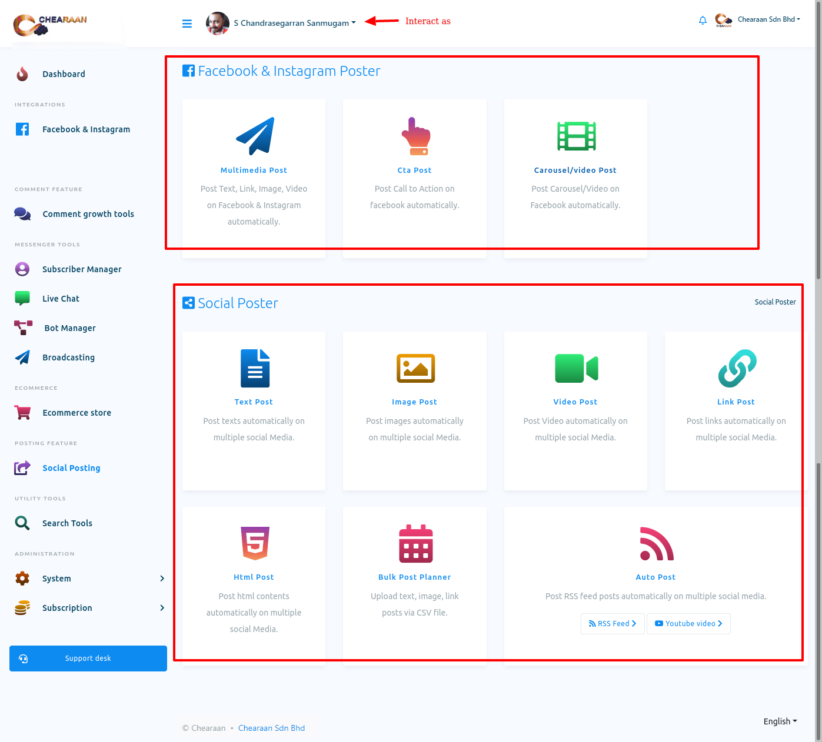Click the hamburger menu icon to collapse sidebar

point(187,24)
